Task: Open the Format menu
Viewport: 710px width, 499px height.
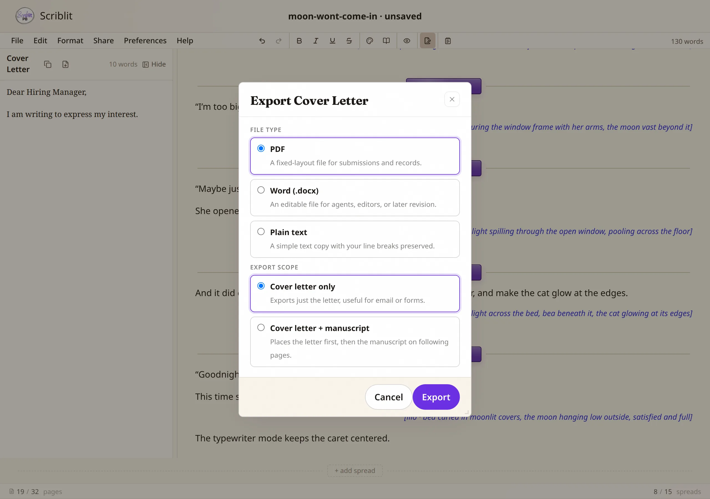Action: click(70, 40)
